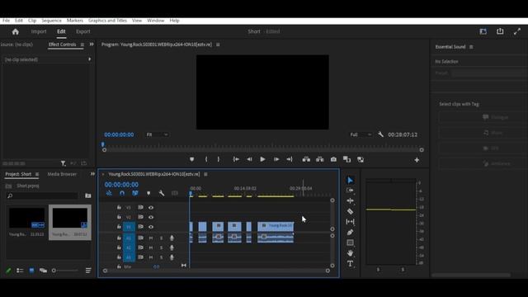Open Essential Sound panel menu
The width and height of the screenshot is (528, 297).
coord(471,47)
